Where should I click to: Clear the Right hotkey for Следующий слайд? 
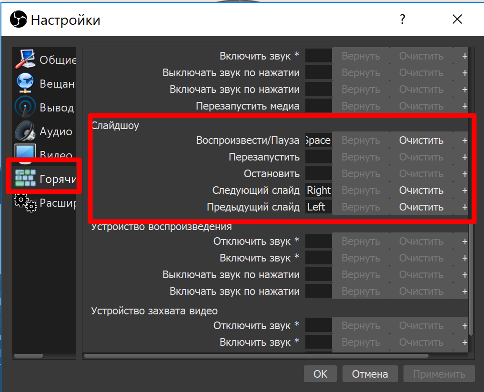tap(421, 191)
